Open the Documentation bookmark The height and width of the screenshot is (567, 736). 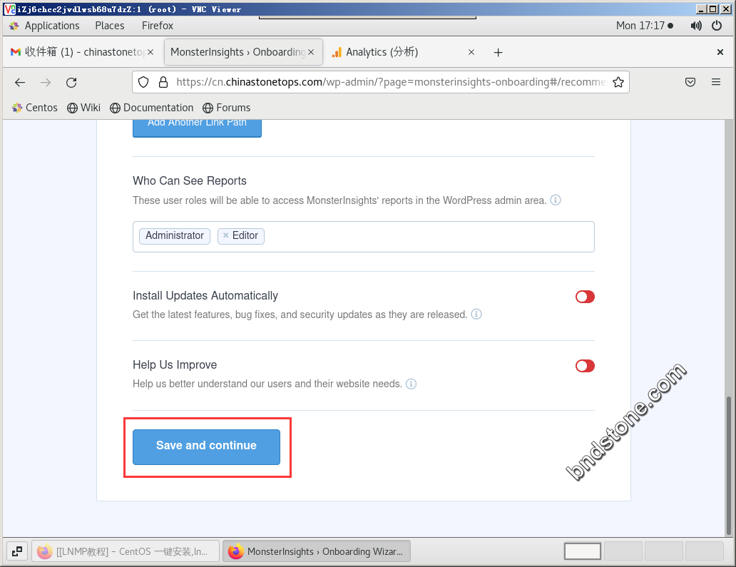(152, 108)
